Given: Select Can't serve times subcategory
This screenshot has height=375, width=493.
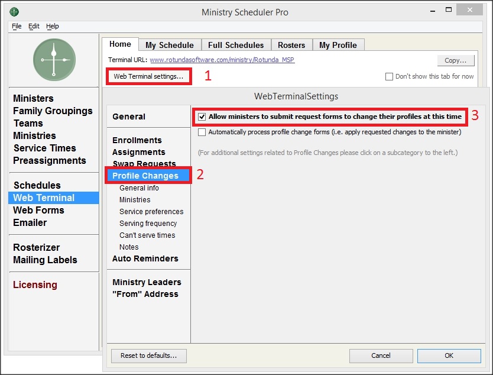Looking at the screenshot, I should tap(147, 235).
